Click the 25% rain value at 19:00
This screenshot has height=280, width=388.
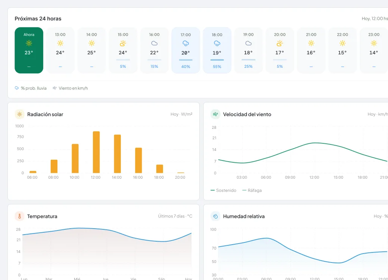coord(248,66)
